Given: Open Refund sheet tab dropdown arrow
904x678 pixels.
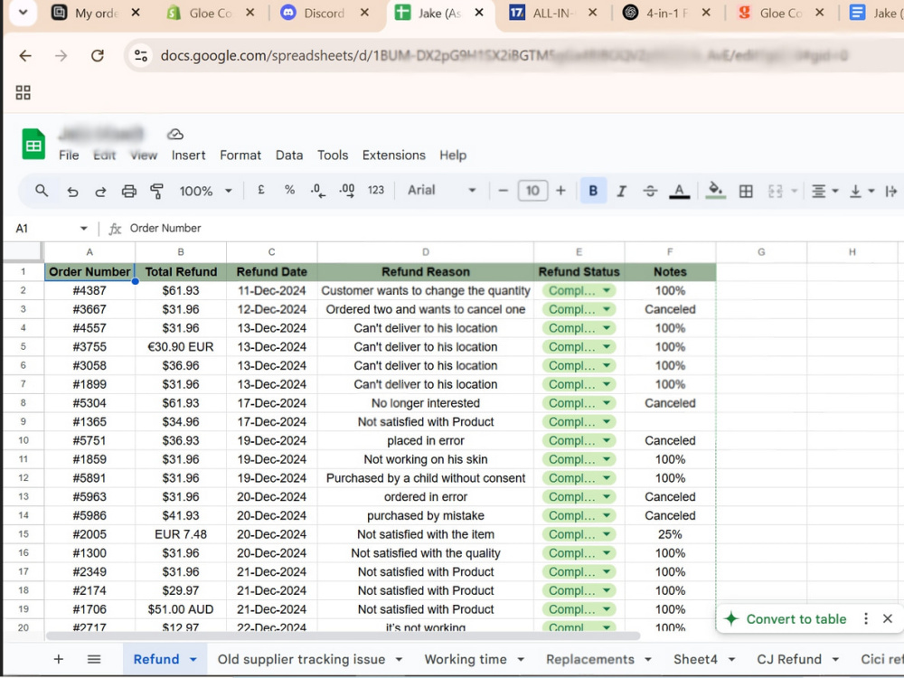Looking at the screenshot, I should pyautogui.click(x=193, y=660).
